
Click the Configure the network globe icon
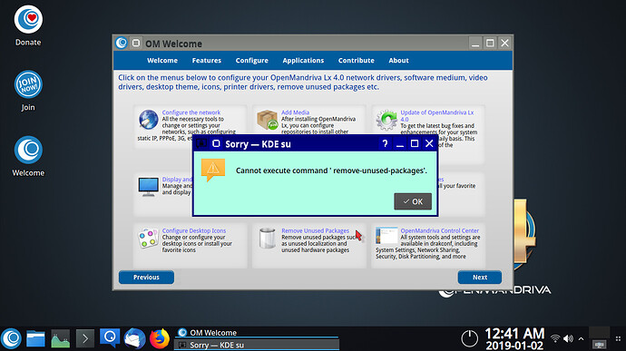[148, 120]
